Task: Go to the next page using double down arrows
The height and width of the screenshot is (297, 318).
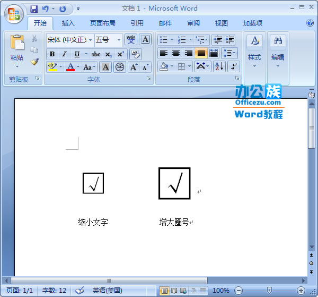Action: tap(311, 272)
